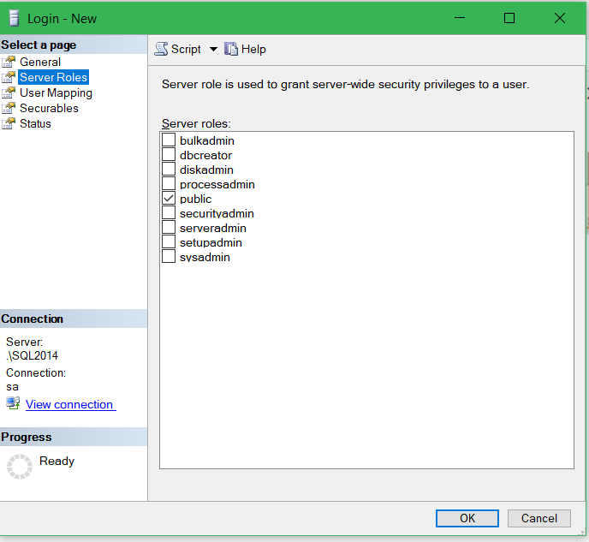Click the 'sa' connection name text
The height and width of the screenshot is (542, 589).
12,387
